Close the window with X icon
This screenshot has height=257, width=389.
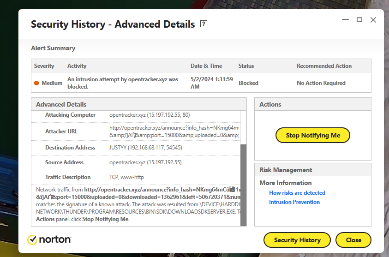click(373, 20)
